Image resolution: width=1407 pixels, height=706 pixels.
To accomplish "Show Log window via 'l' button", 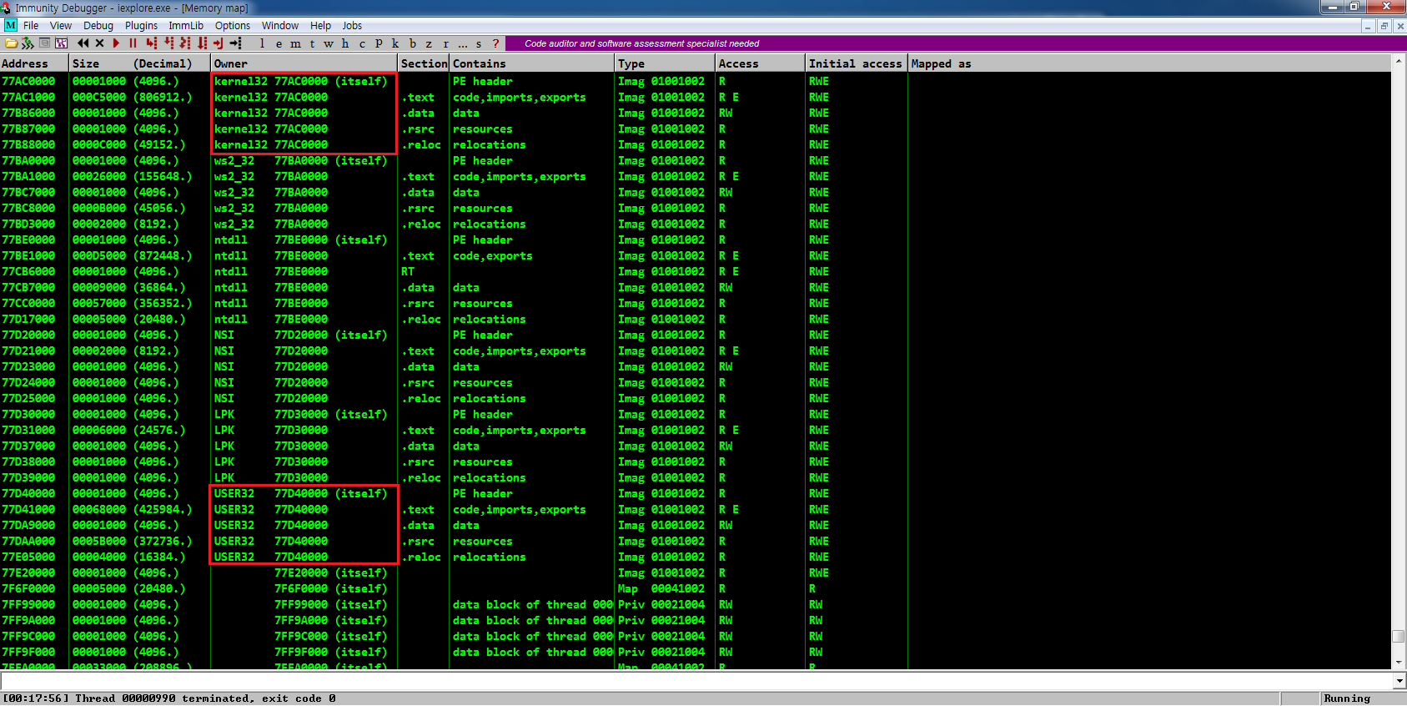I will 262,43.
